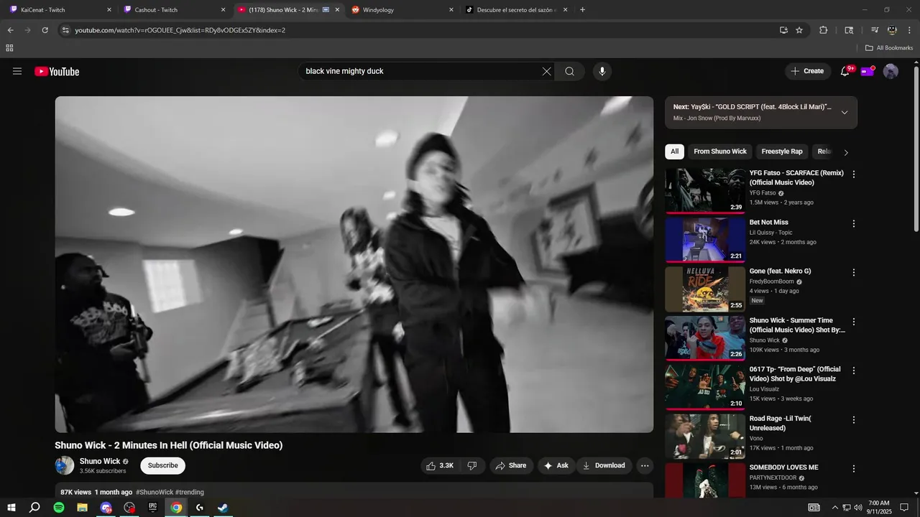
Task: Subscribe to Shuno Wick
Action: click(162, 465)
